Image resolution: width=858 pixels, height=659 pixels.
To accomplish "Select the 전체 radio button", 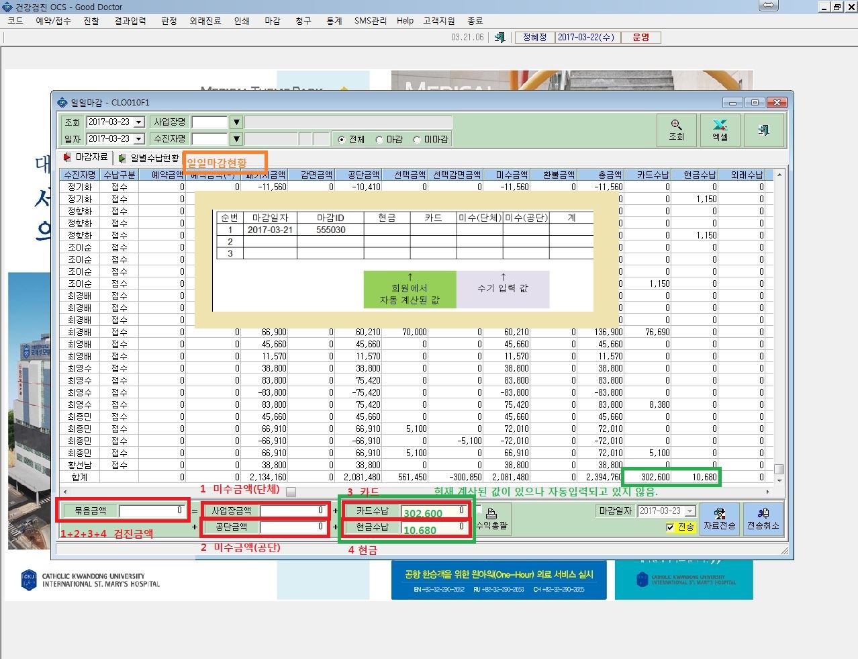I will point(342,140).
